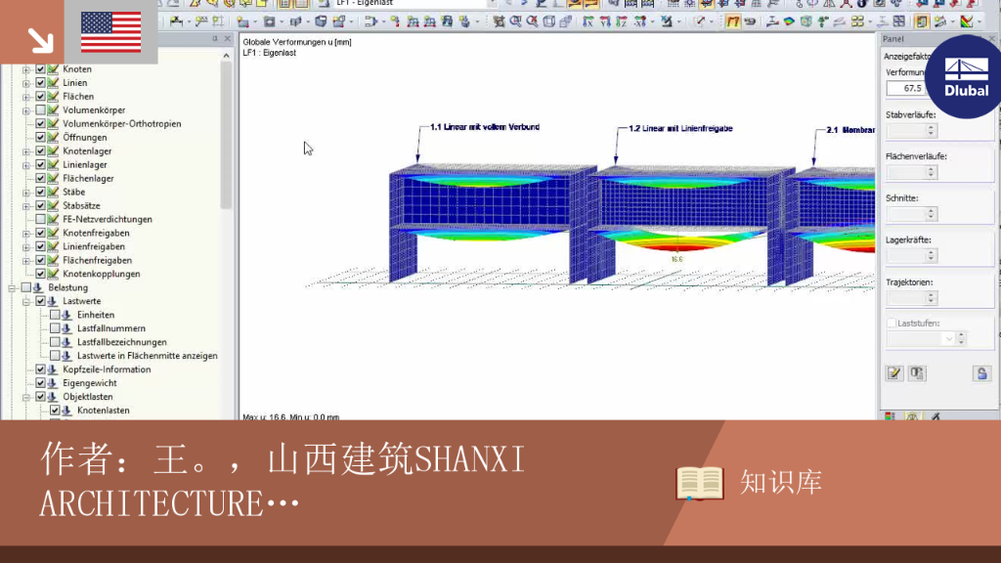
Task: Click the new surface load toolbar icon
Action: pyautogui.click(x=447, y=22)
